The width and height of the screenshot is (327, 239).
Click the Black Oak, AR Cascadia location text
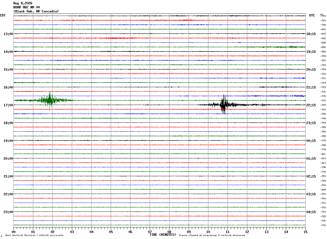coord(36,11)
